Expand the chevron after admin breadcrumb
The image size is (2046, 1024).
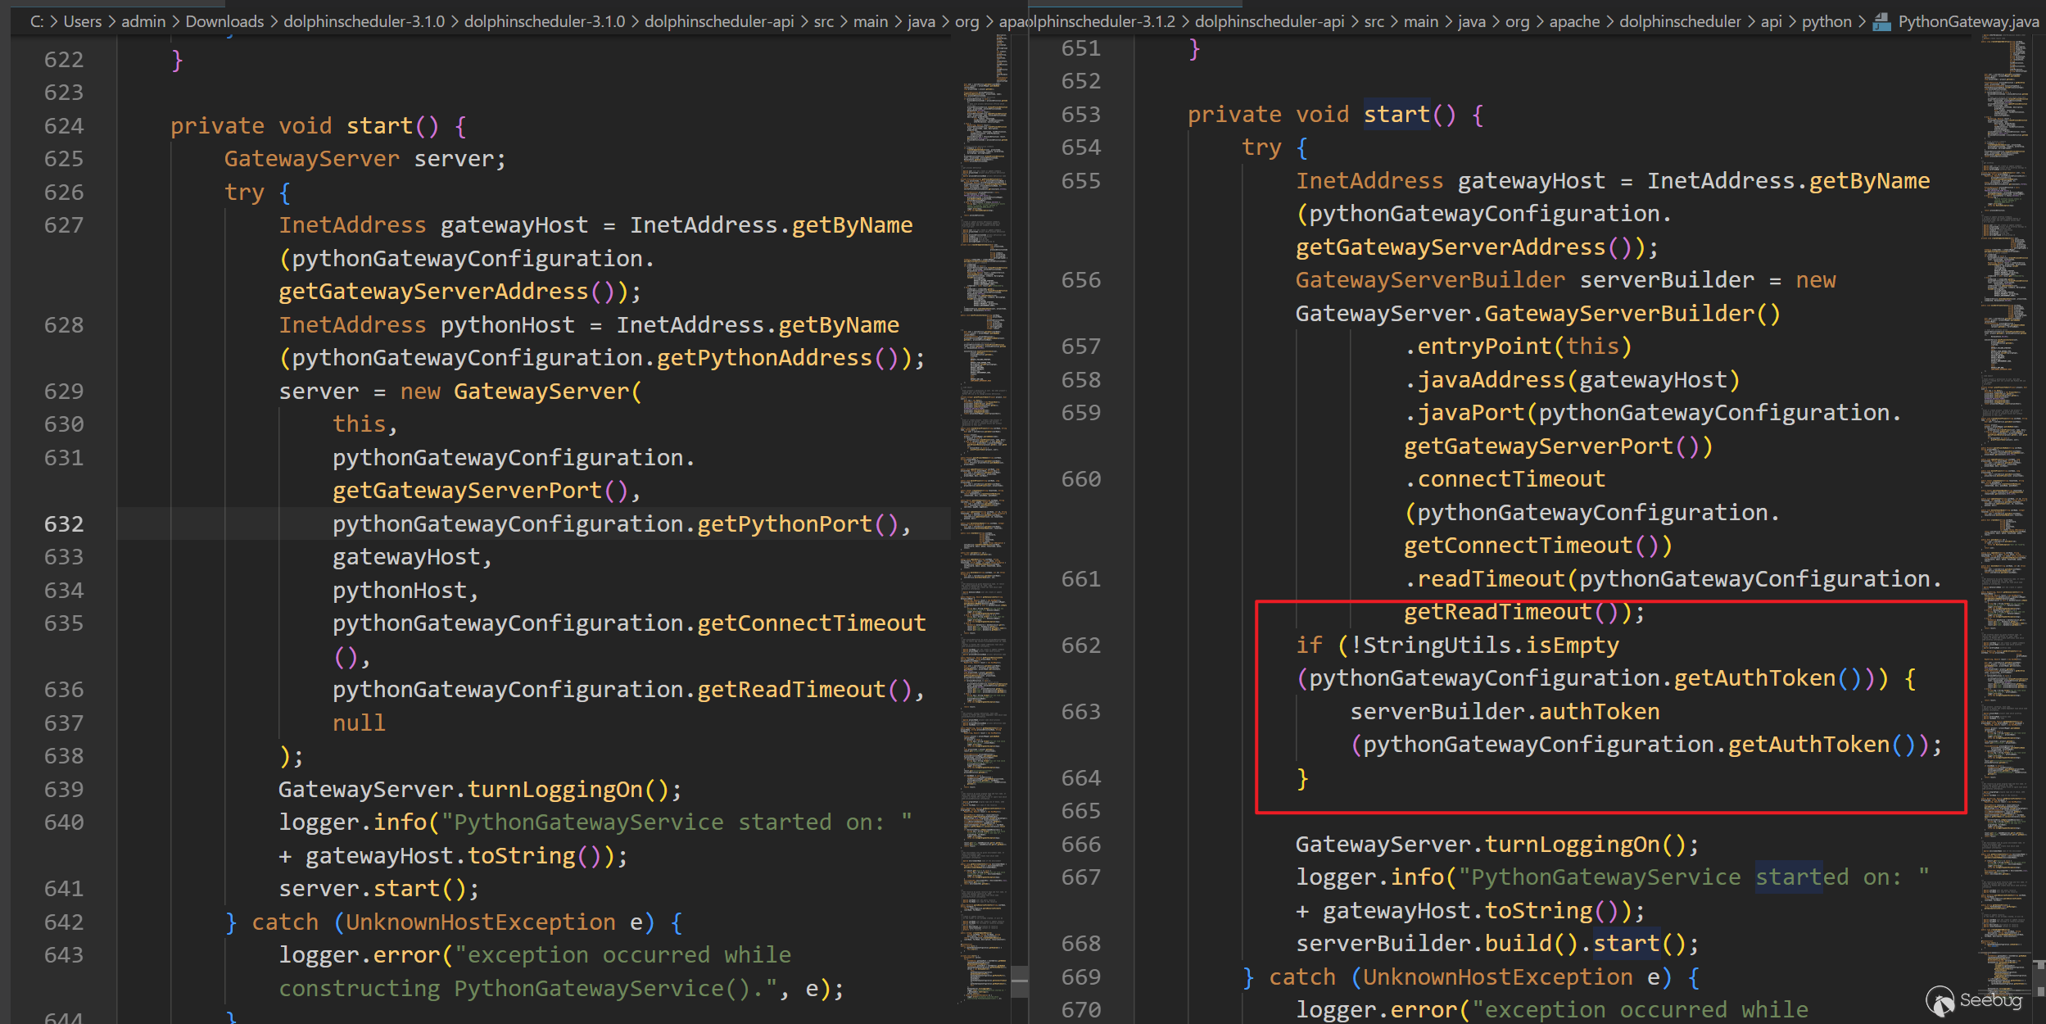175,22
